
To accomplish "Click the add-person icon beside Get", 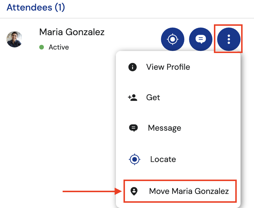I will [133, 98].
